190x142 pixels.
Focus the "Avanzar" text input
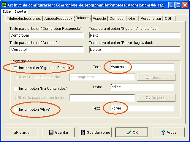tap(142, 67)
